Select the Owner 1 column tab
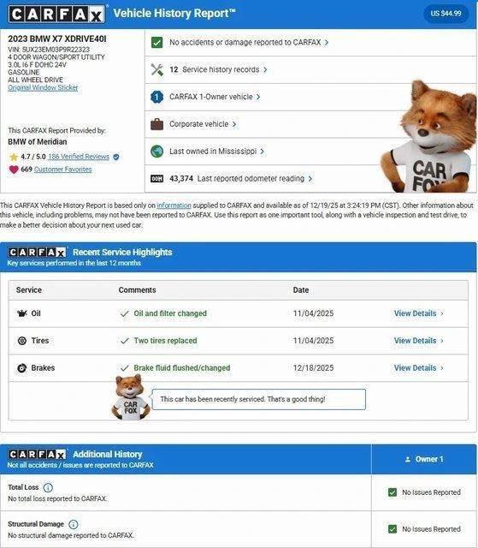This screenshot has height=548, width=478. (424, 459)
